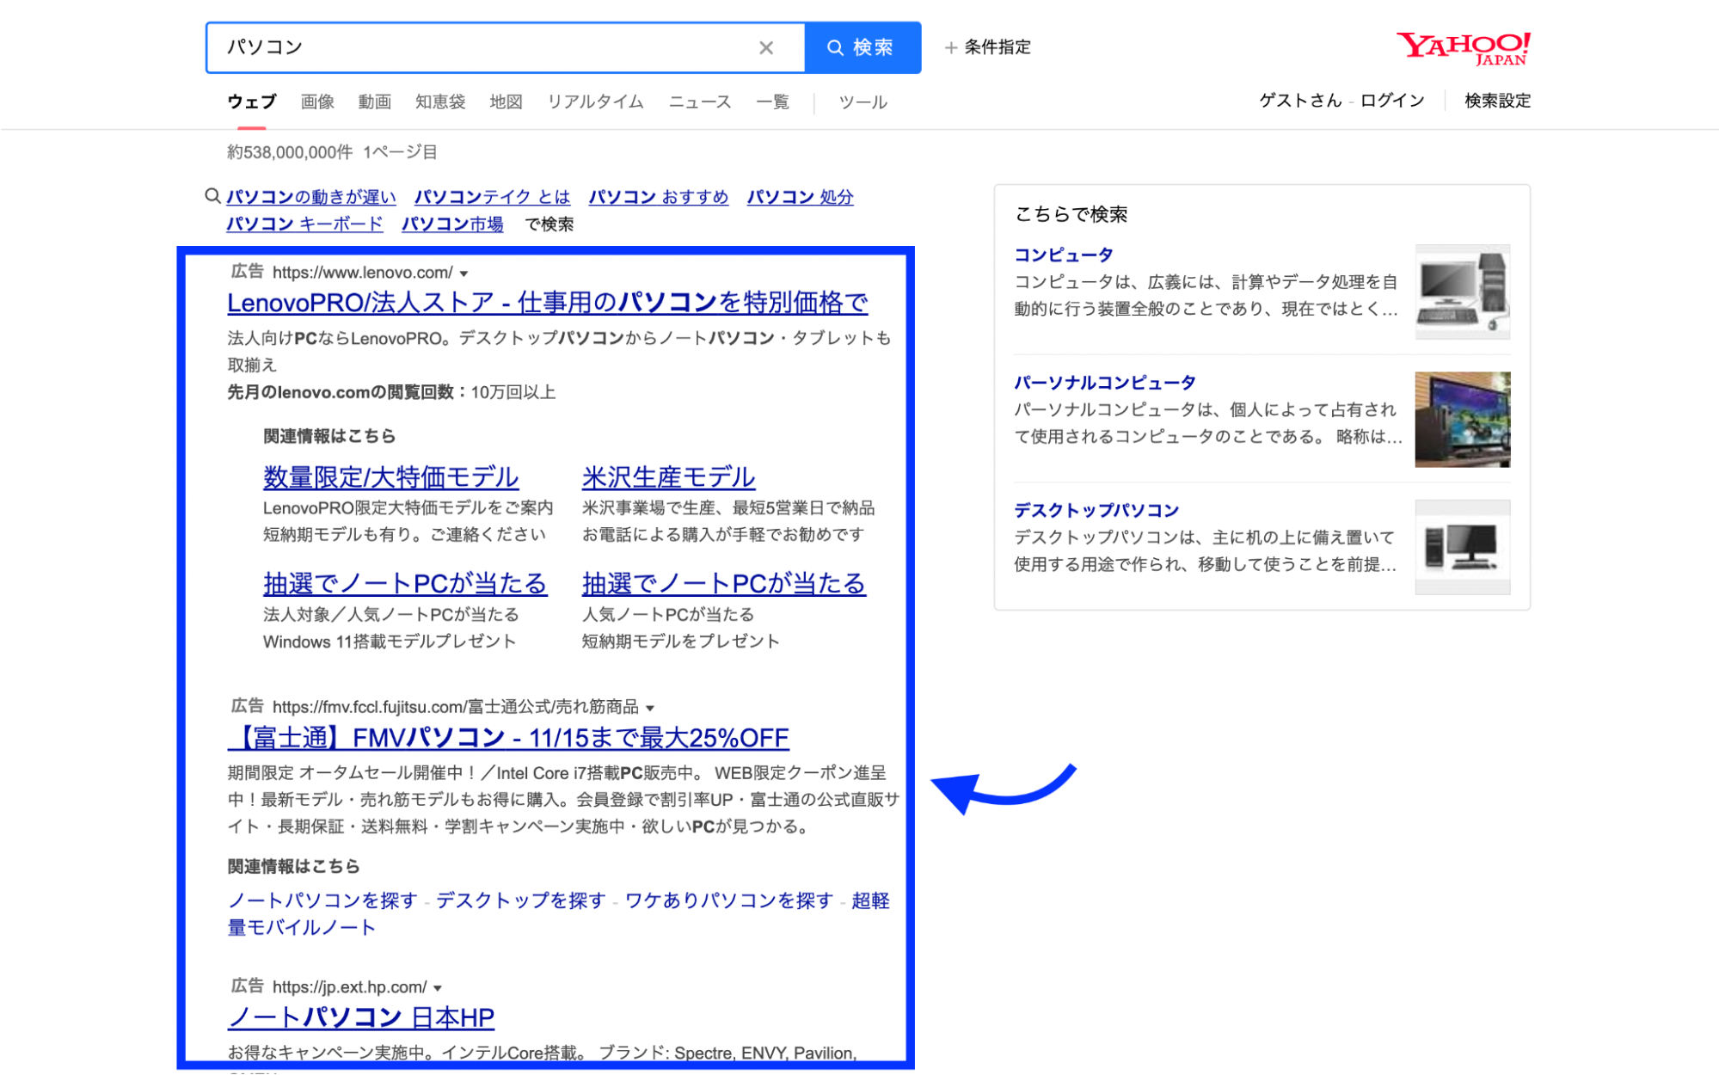Expand the jp.ext.hp.com ad URL dropdown arrow
This screenshot has height=1075, width=1719.
click(438, 988)
